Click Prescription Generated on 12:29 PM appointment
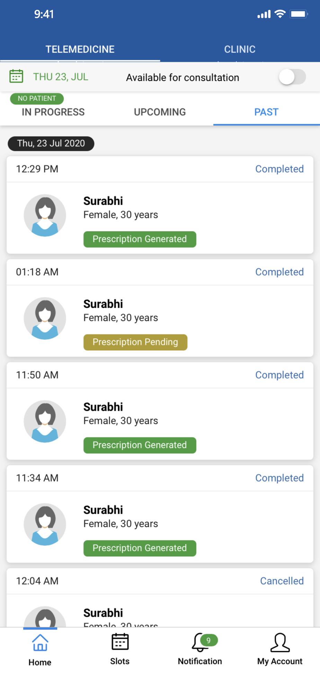 coord(140,239)
